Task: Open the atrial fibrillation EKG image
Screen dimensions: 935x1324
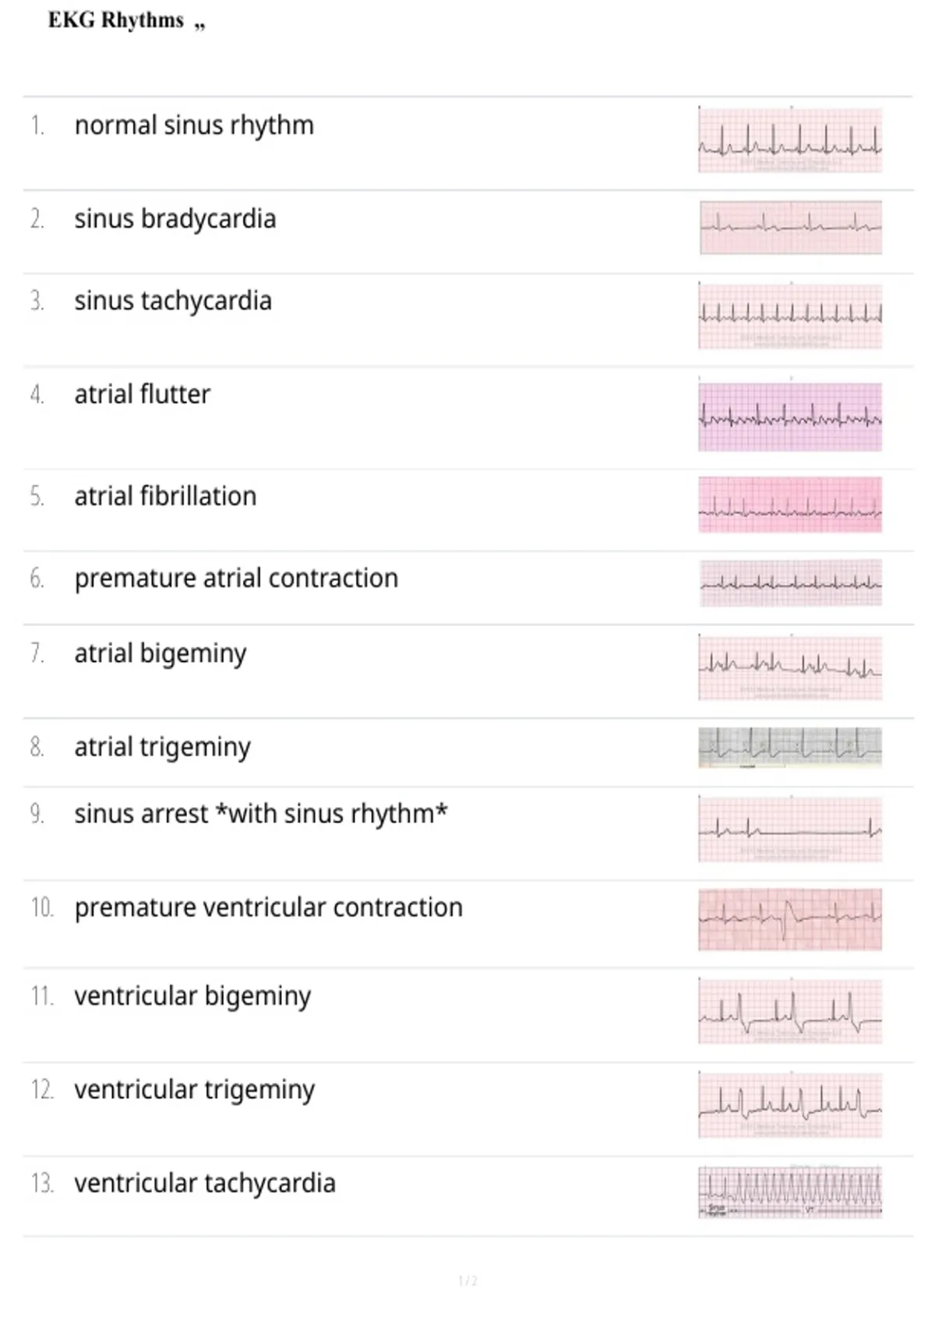Action: point(790,505)
